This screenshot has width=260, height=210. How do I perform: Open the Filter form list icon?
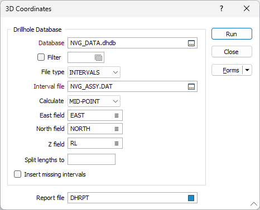point(98,58)
